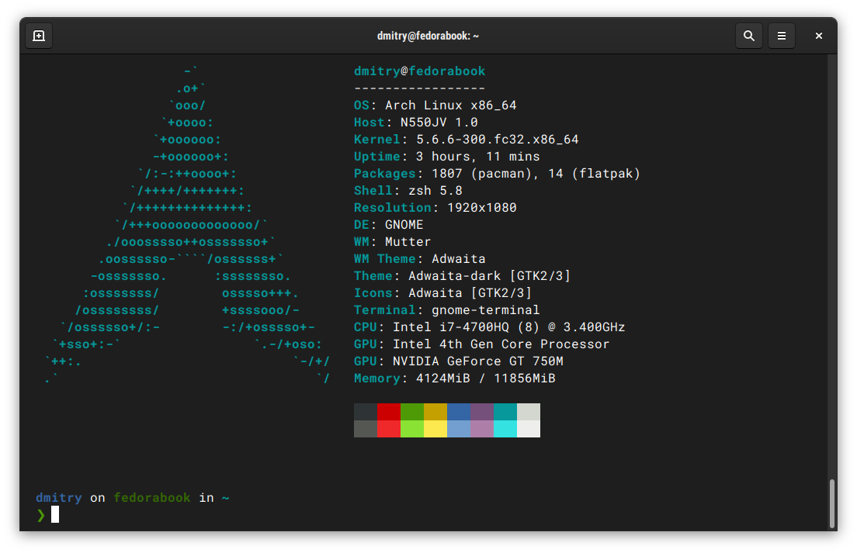This screenshot has height=553, width=857.
Task: Click the bright red color block
Action: coord(389,429)
